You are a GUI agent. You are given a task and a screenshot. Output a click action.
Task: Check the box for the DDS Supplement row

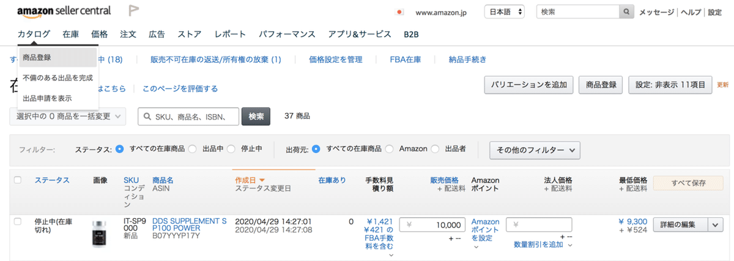point(17,221)
